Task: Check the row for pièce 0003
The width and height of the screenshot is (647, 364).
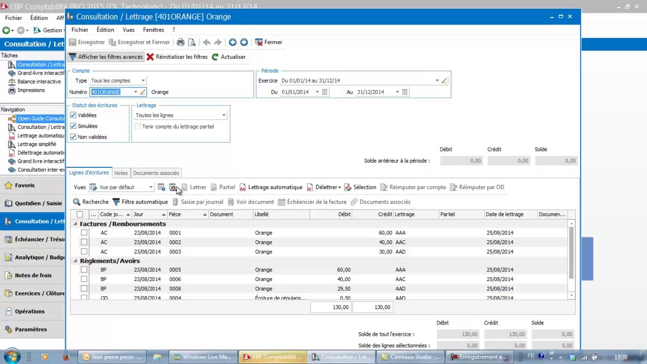Action: [x=84, y=252]
